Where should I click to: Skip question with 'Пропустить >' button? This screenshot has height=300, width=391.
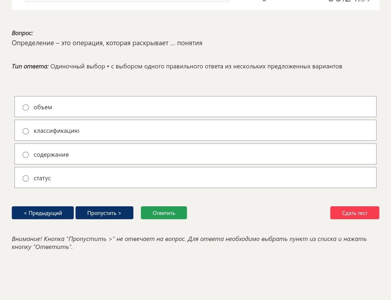tap(104, 213)
